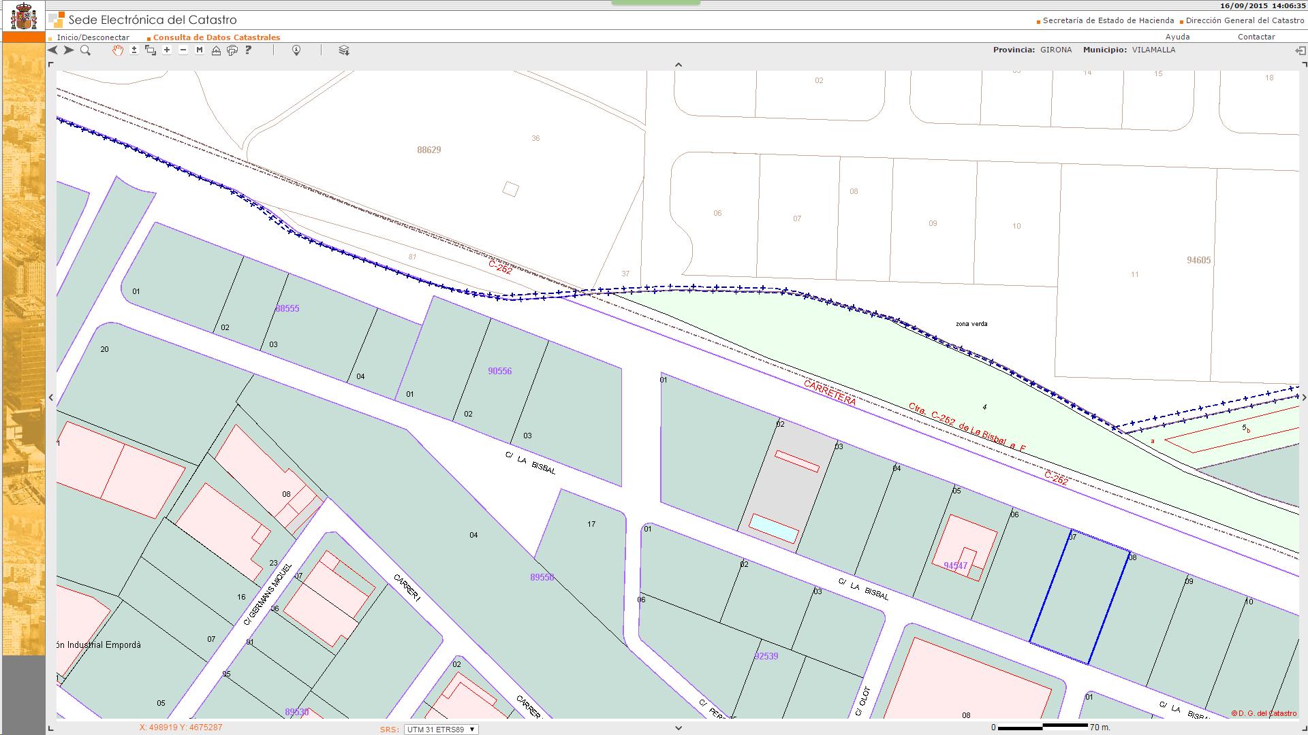Click the M toolbar button
The height and width of the screenshot is (735, 1308).
point(200,50)
